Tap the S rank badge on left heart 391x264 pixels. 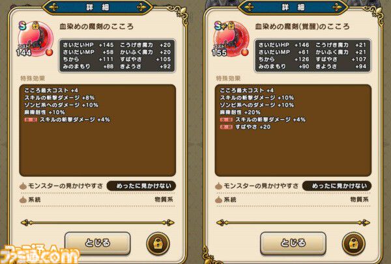(x=22, y=25)
